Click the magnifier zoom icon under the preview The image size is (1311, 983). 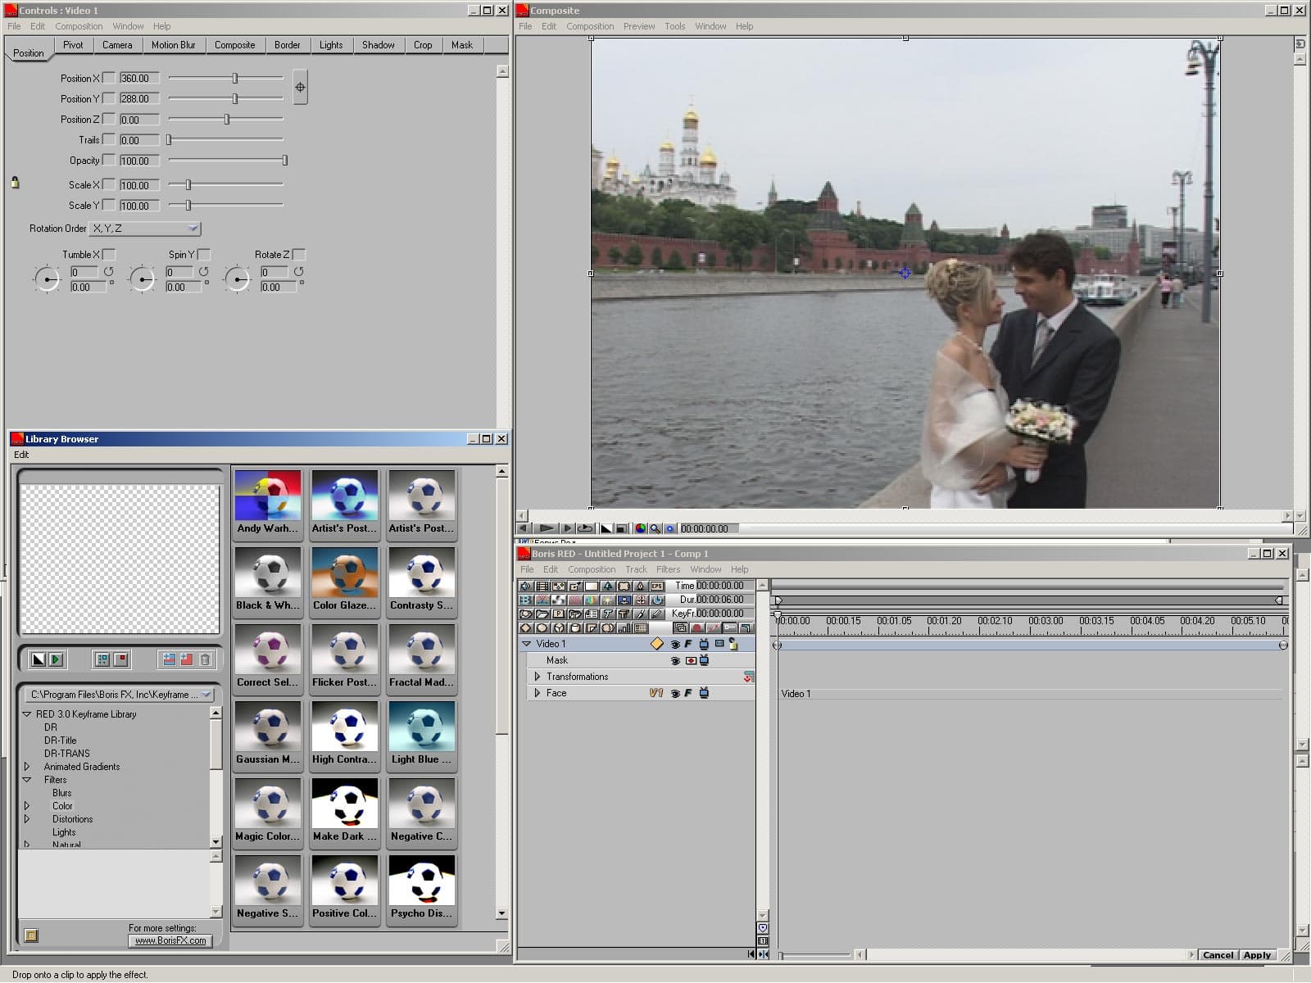pyautogui.click(x=655, y=529)
